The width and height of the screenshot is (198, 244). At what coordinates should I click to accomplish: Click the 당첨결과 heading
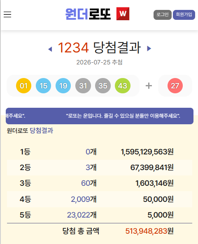(x=117, y=47)
